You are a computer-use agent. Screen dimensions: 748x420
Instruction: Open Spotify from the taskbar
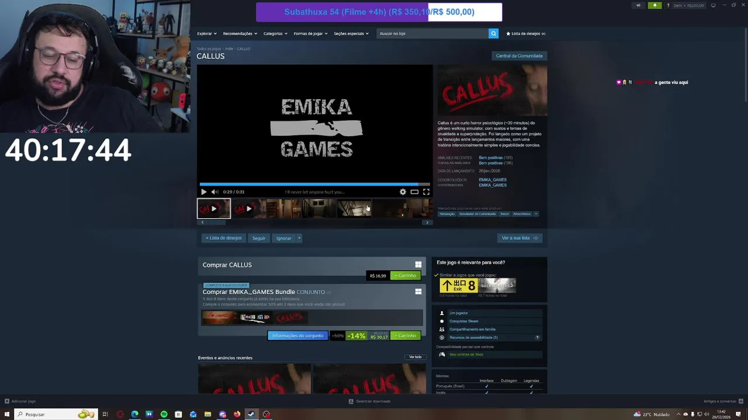point(164,414)
